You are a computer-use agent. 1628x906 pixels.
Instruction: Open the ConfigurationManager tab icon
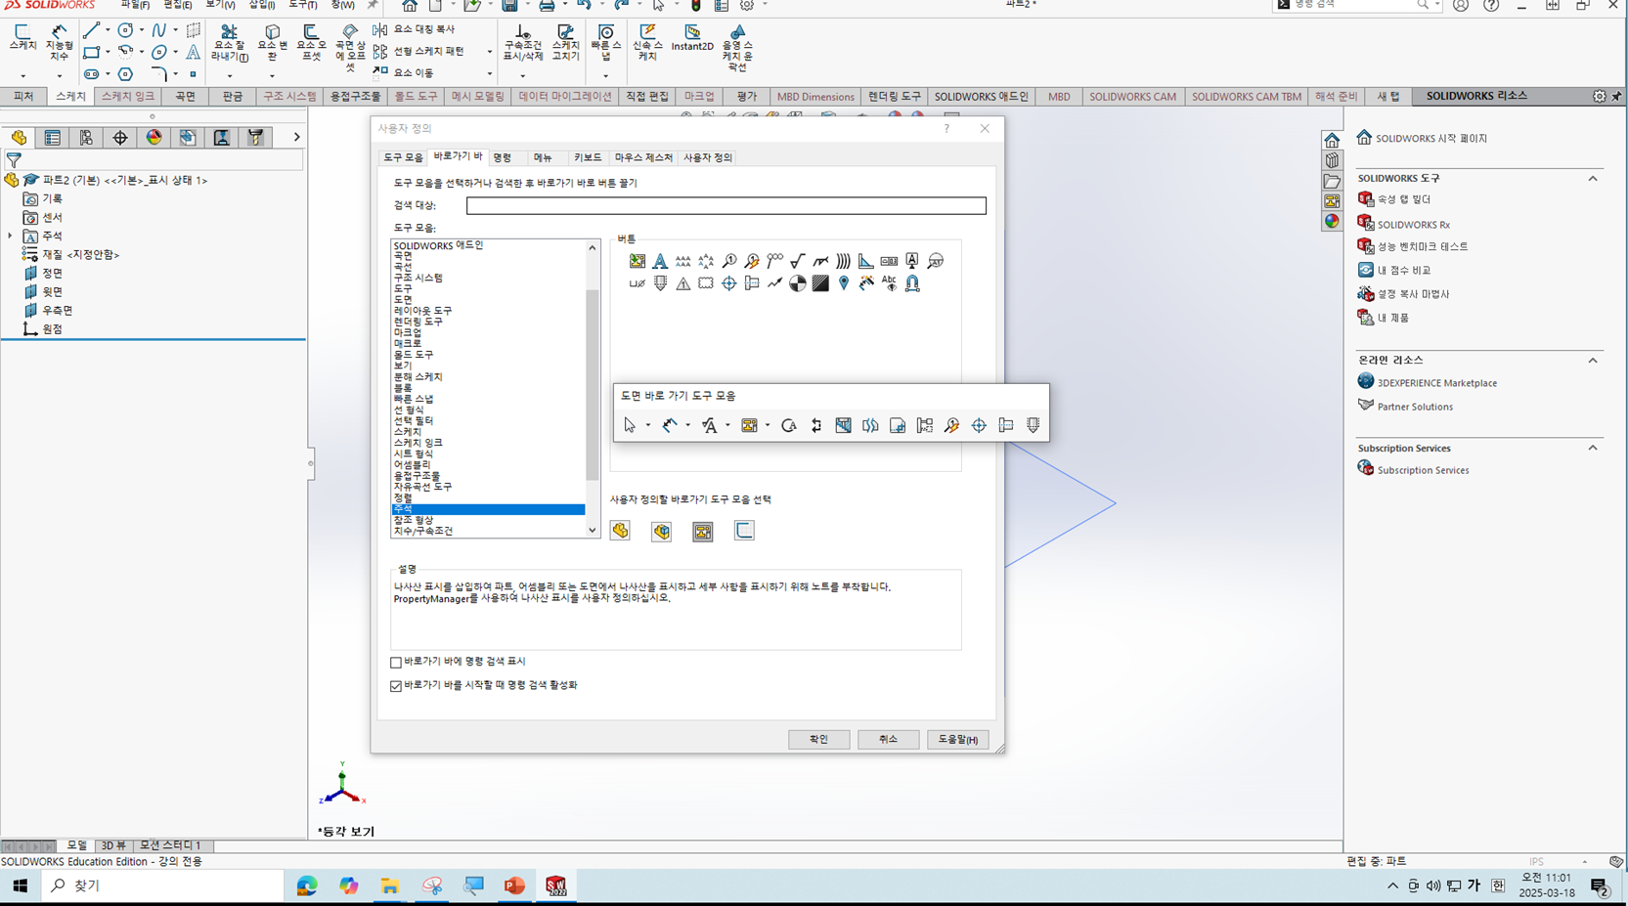[86, 138]
